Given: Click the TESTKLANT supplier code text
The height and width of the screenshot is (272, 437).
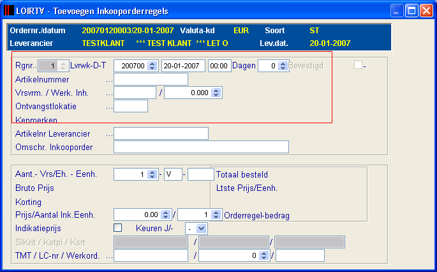Looking at the screenshot, I should click(103, 43).
